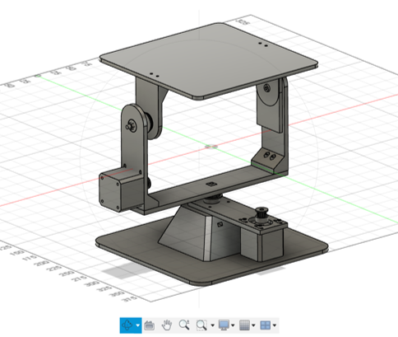Click the Look At tool icon
Screen dimensions: 398x337
tap(150, 325)
